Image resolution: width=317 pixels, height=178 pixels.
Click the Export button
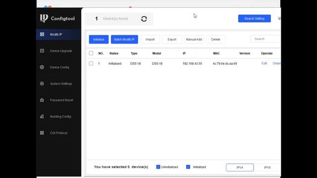coord(172,40)
